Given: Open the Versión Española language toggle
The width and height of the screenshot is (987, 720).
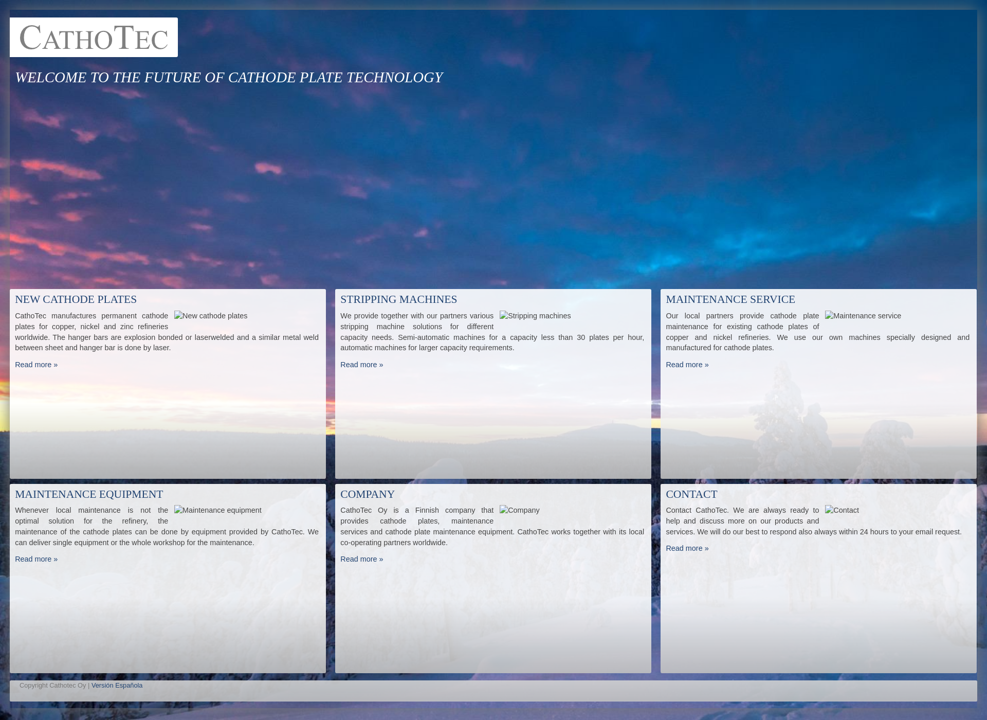Looking at the screenshot, I should coord(117,685).
